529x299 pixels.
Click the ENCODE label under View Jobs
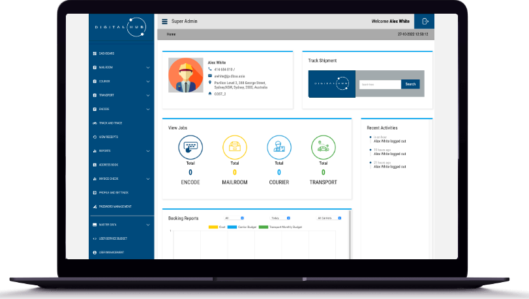click(190, 182)
